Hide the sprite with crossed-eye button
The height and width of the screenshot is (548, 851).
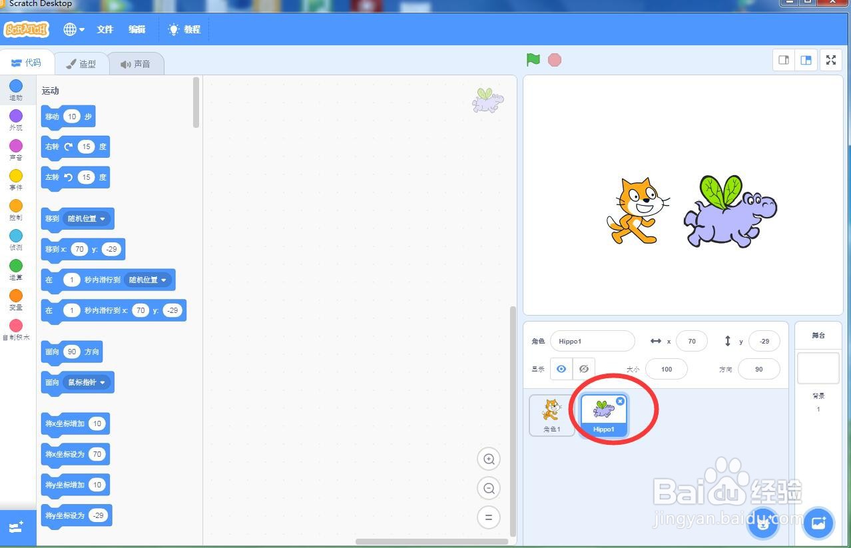tap(584, 369)
